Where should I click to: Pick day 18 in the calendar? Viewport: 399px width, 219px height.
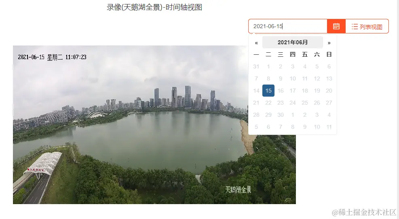pyautogui.click(x=305, y=91)
